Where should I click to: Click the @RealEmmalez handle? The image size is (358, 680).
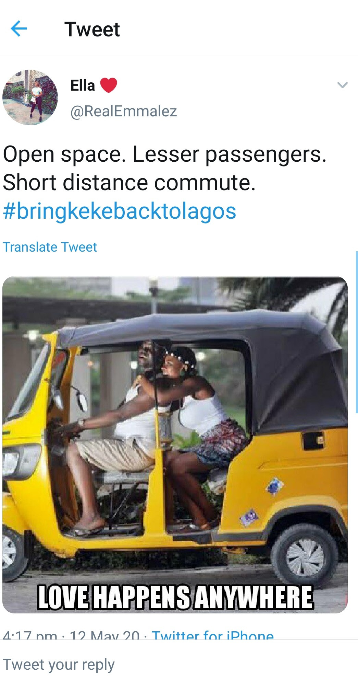tap(124, 111)
